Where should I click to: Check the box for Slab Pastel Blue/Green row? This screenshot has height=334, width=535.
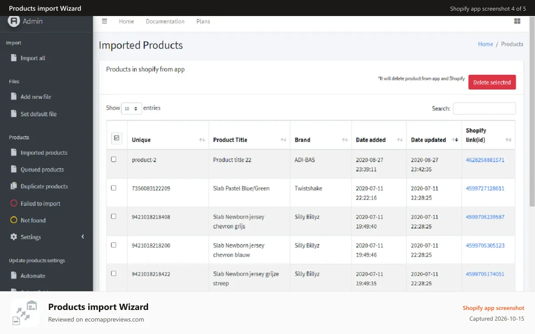(x=113, y=187)
